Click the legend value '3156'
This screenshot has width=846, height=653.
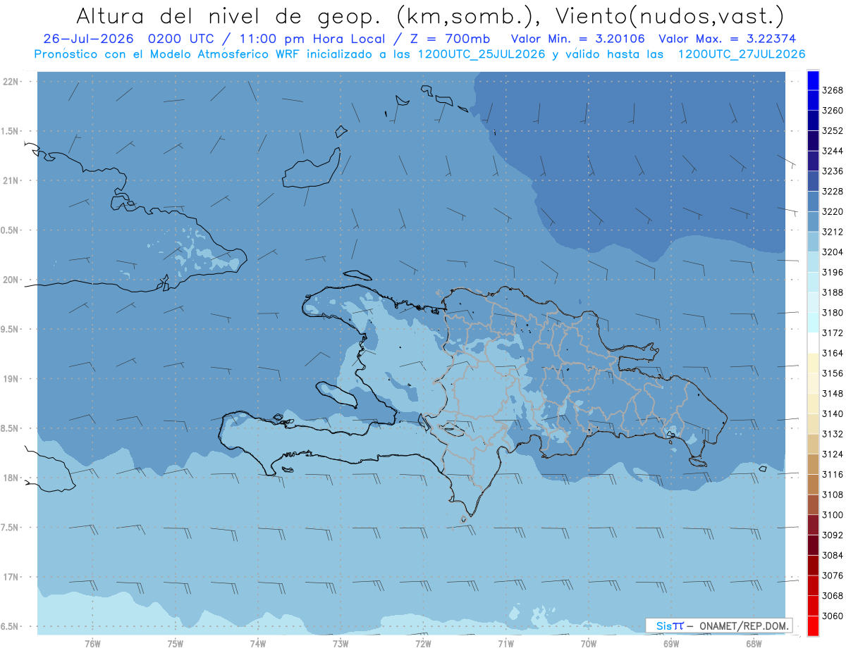point(832,373)
